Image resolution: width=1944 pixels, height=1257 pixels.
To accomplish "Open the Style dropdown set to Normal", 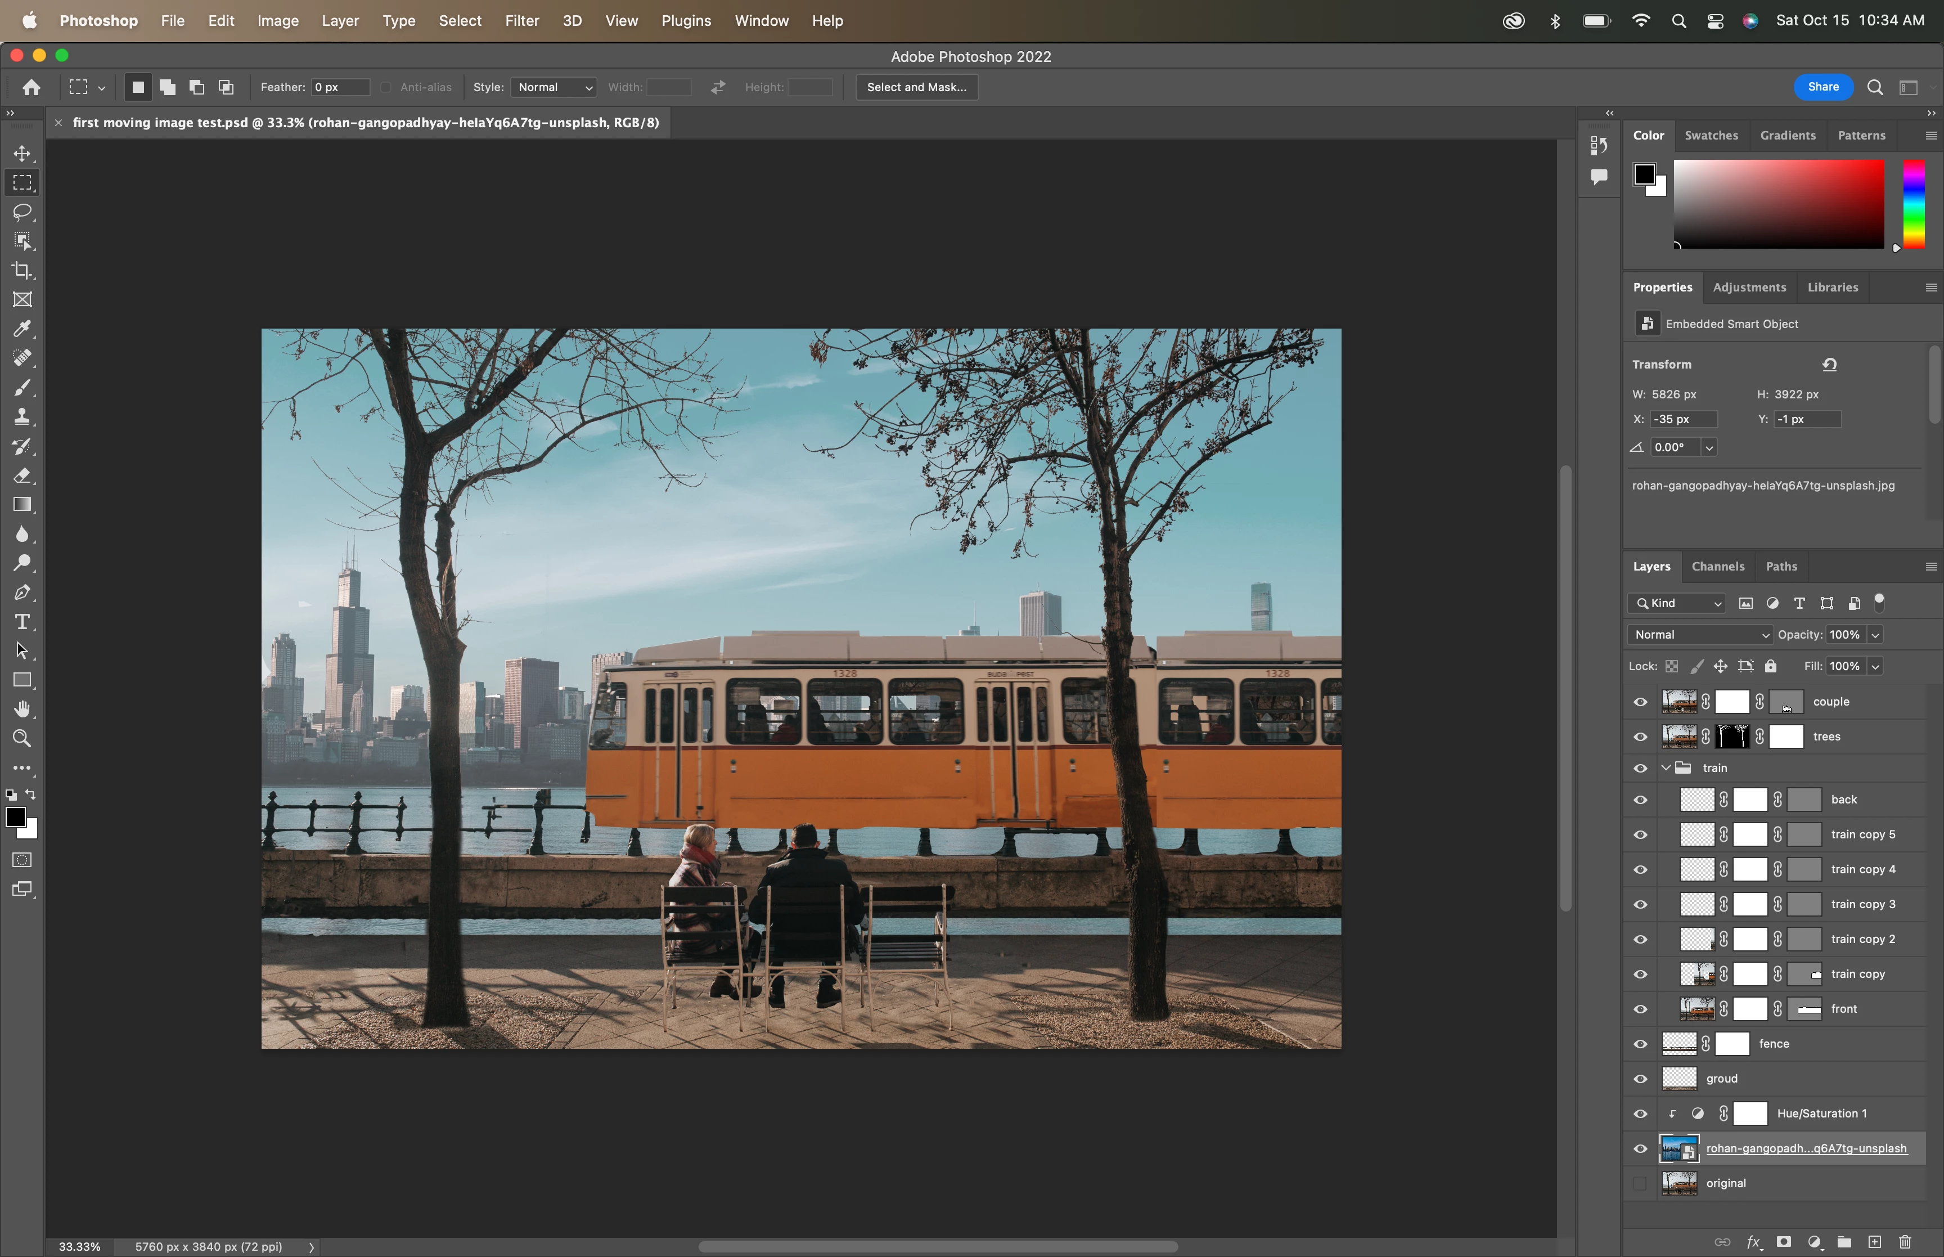I will pos(554,87).
